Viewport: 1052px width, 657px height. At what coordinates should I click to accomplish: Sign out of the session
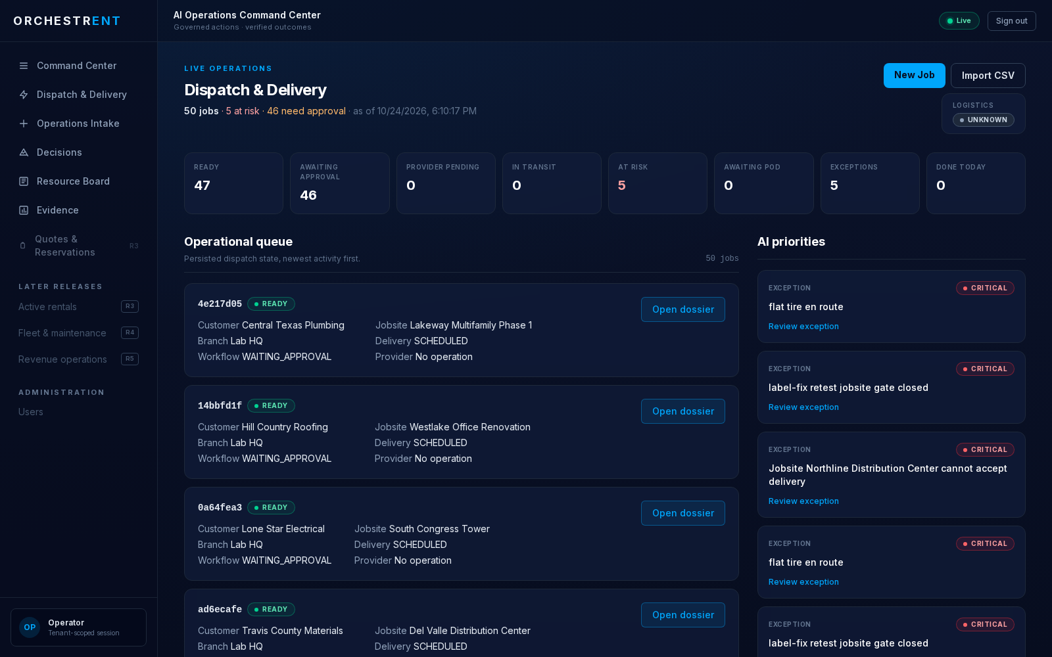(1011, 21)
